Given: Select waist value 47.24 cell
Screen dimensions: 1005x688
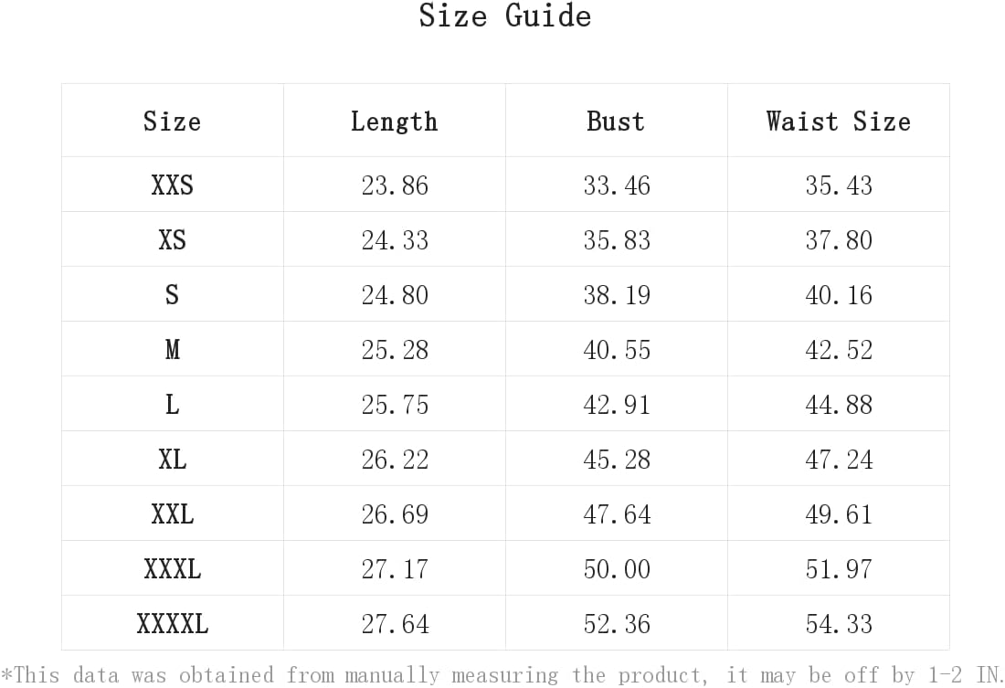Looking at the screenshot, I should coord(839,459).
